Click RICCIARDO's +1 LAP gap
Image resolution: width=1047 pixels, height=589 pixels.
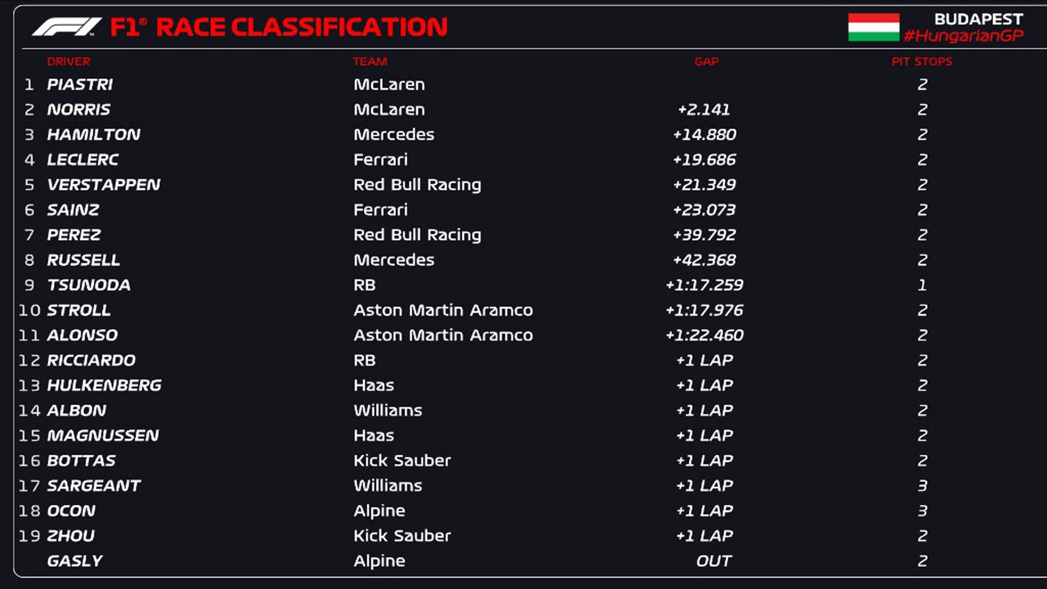pos(704,360)
